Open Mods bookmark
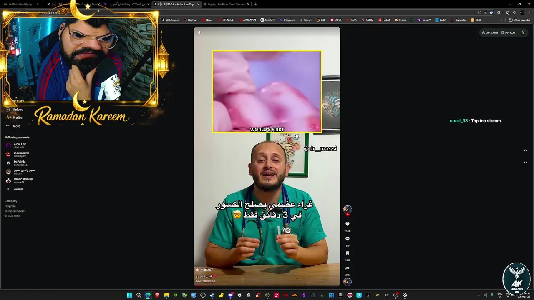This screenshot has height=300, width=534. pyautogui.click(x=400, y=20)
